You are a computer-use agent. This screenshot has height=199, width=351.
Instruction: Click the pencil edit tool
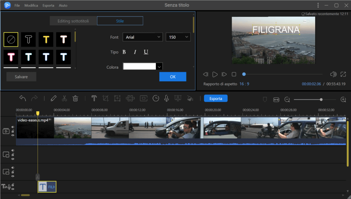(53, 98)
